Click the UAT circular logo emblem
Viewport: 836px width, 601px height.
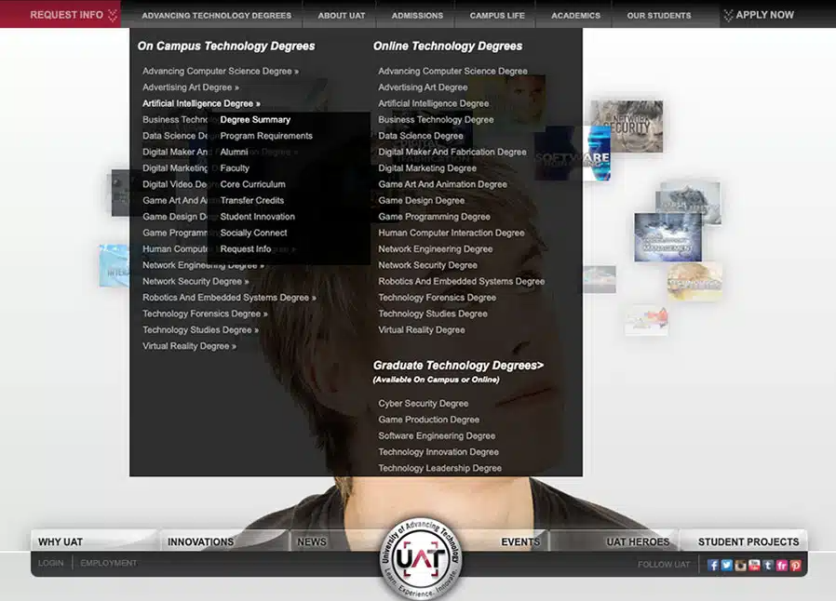(418, 558)
